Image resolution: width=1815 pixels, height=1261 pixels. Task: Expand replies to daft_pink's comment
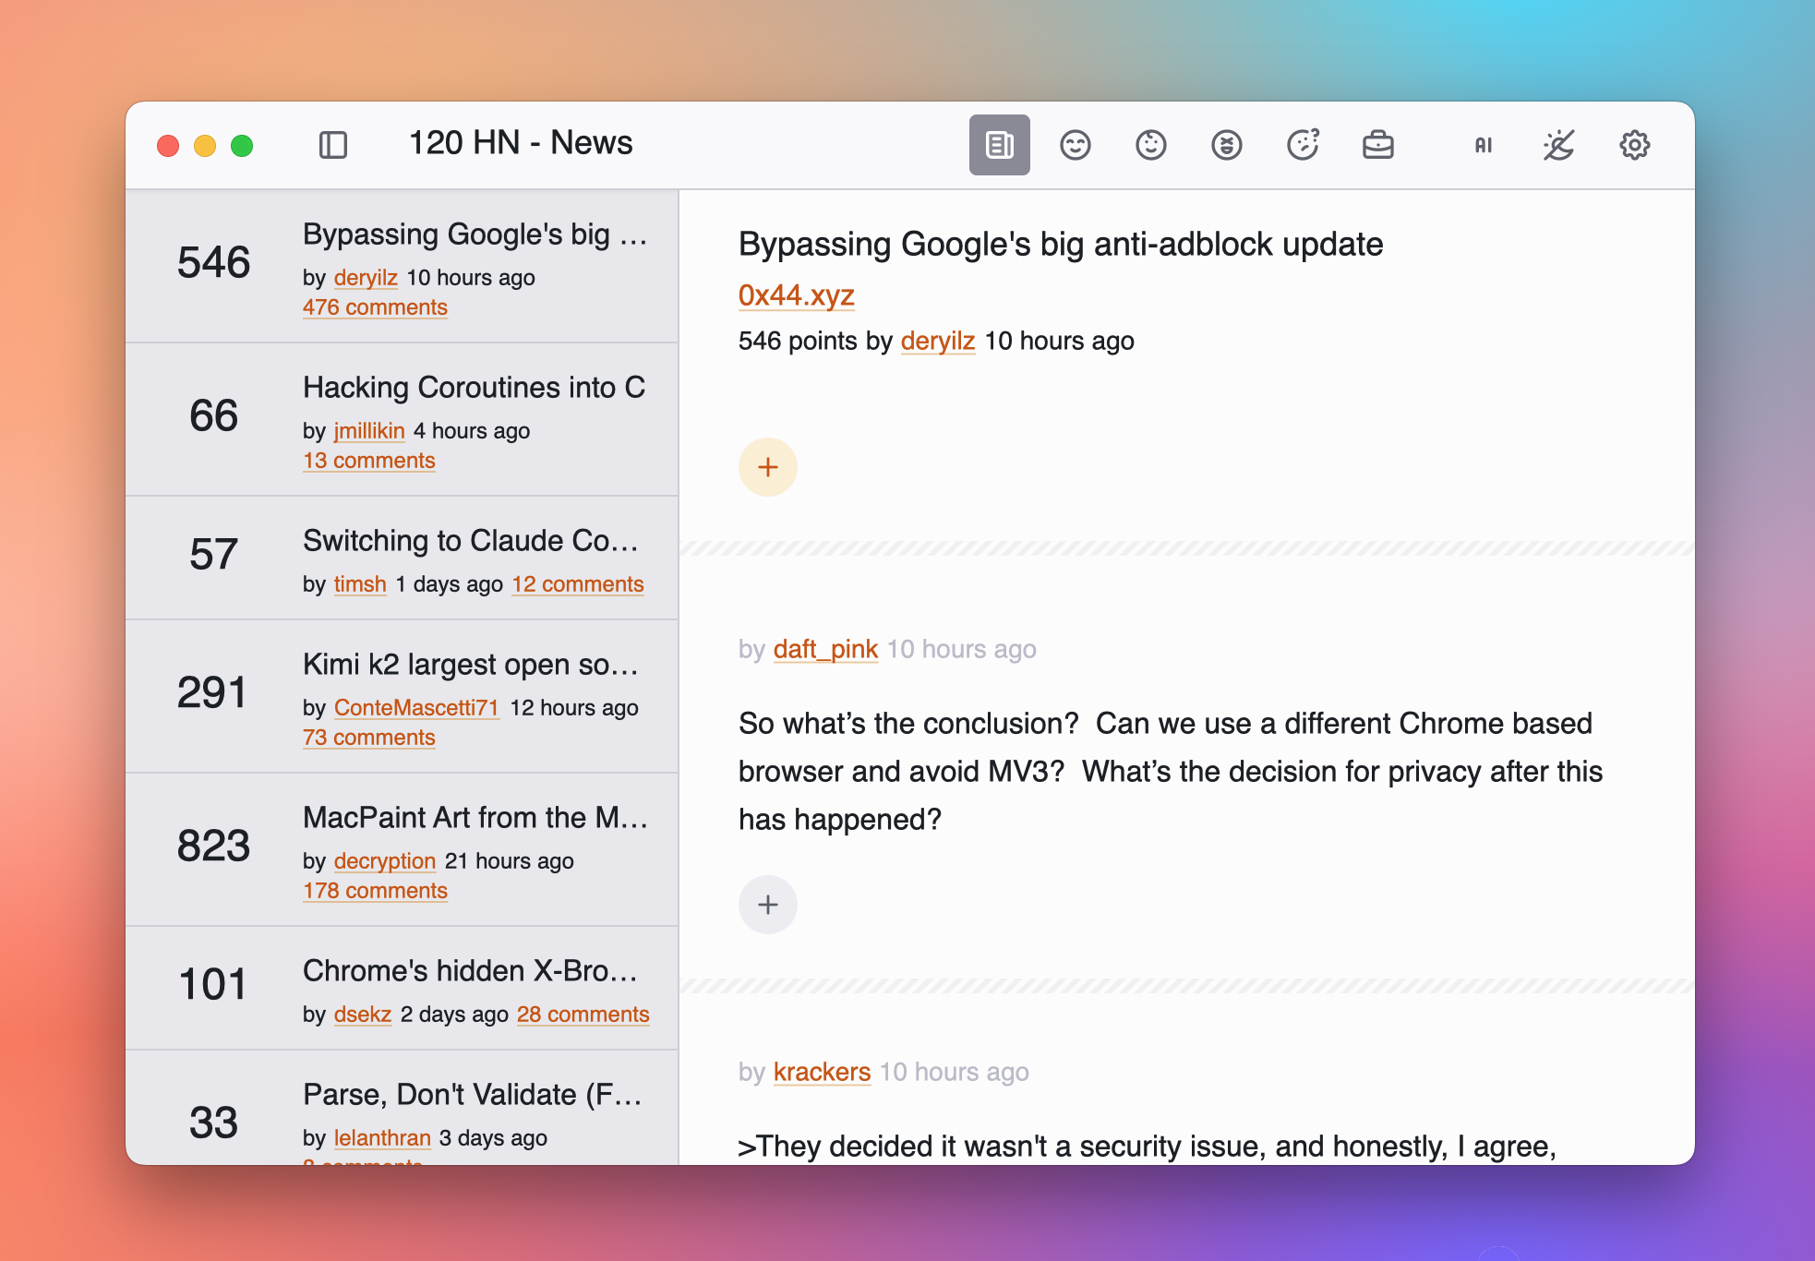click(768, 905)
